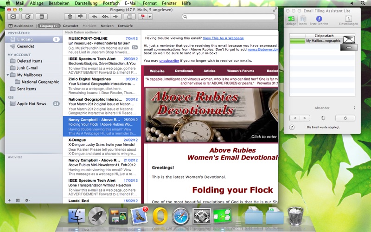Open Einstellungen in Email Filing Assistant

point(348,20)
